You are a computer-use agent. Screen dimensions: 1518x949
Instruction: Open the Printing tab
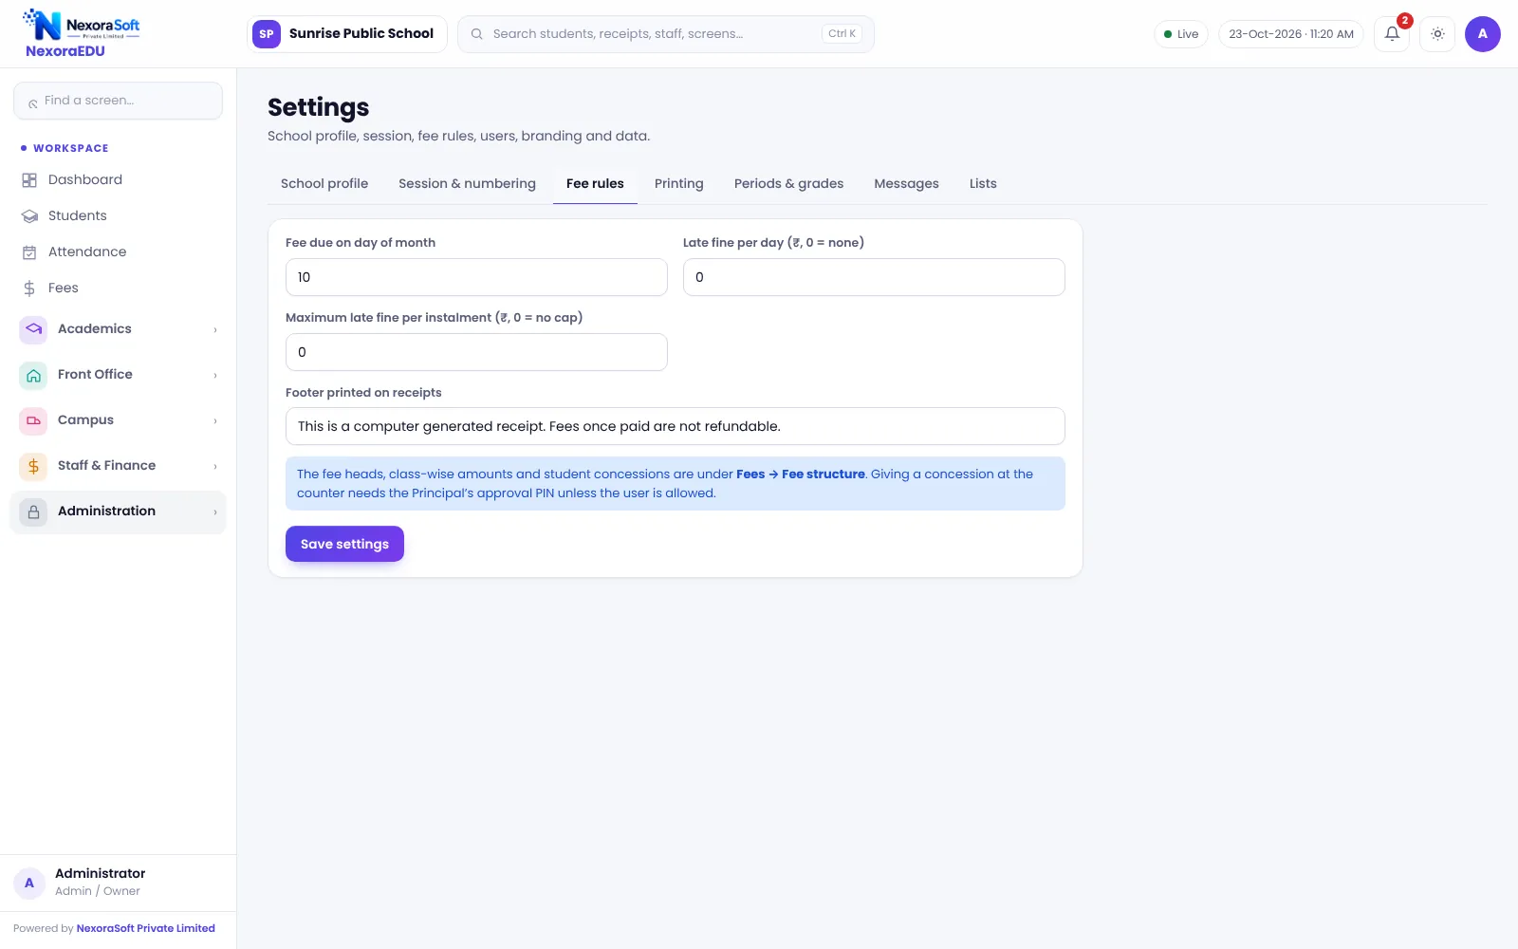tap(679, 184)
